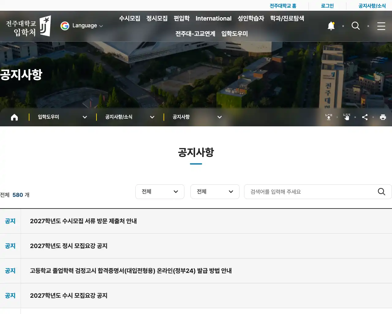Expand the Language selector
Image resolution: width=392 pixels, height=314 pixels.
point(88,26)
